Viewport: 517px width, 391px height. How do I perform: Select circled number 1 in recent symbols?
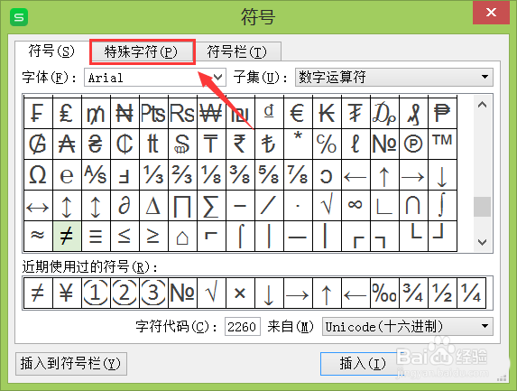(96, 293)
